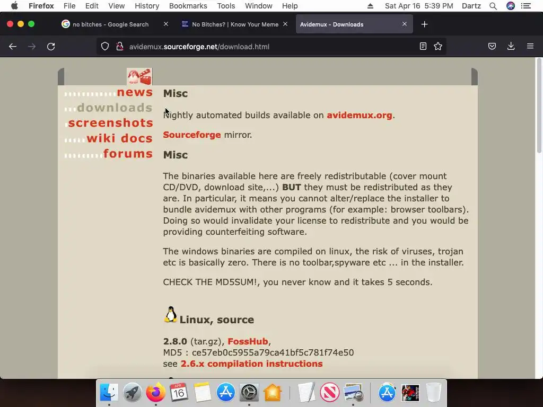Screen dimensions: 543x407
Task: Open the Edit menu
Action: click(x=92, y=6)
